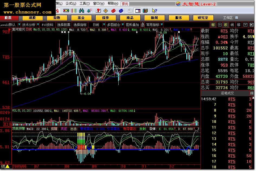Expand the 常用指标 dropdown arrow

click(x=162, y=25)
